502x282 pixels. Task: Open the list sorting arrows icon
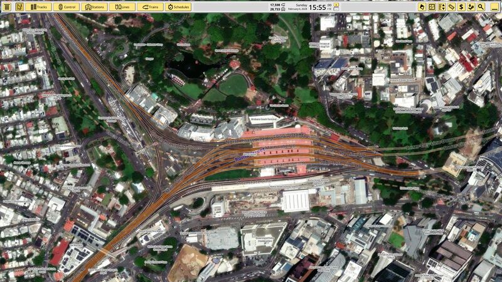tap(442, 7)
